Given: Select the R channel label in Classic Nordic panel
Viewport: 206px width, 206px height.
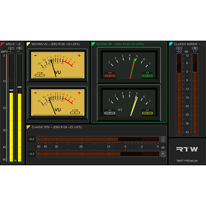Looking at the screenshot, I should pos(195,48).
